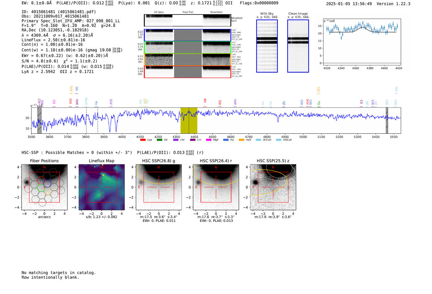Click the magenta MgII legend swatch
This screenshot has width=432, height=294.
pos(209,140)
